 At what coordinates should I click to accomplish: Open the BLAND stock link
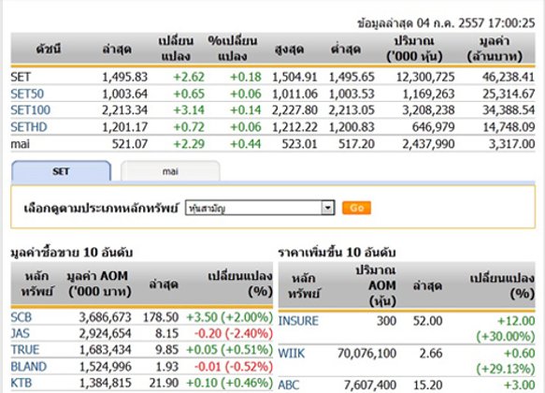[x=28, y=367]
